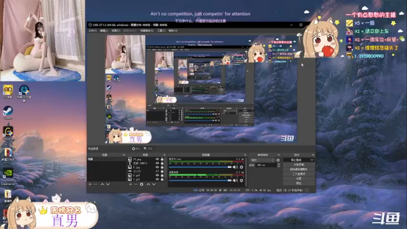Image resolution: width=407 pixels, height=229 pixels.
Task: Open the Steam desktop shortcut
Action: point(8,112)
